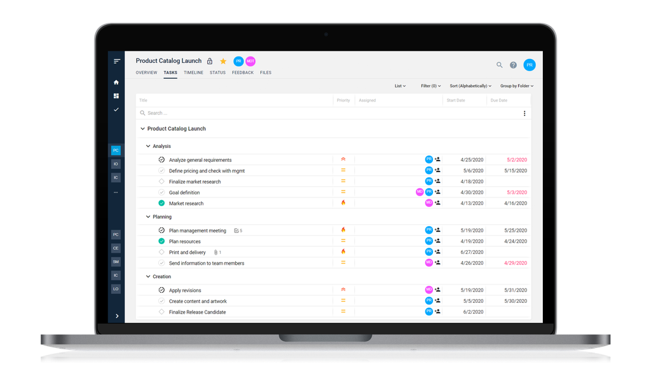
Task: Mark Send information to team members complete
Action: (x=161, y=263)
